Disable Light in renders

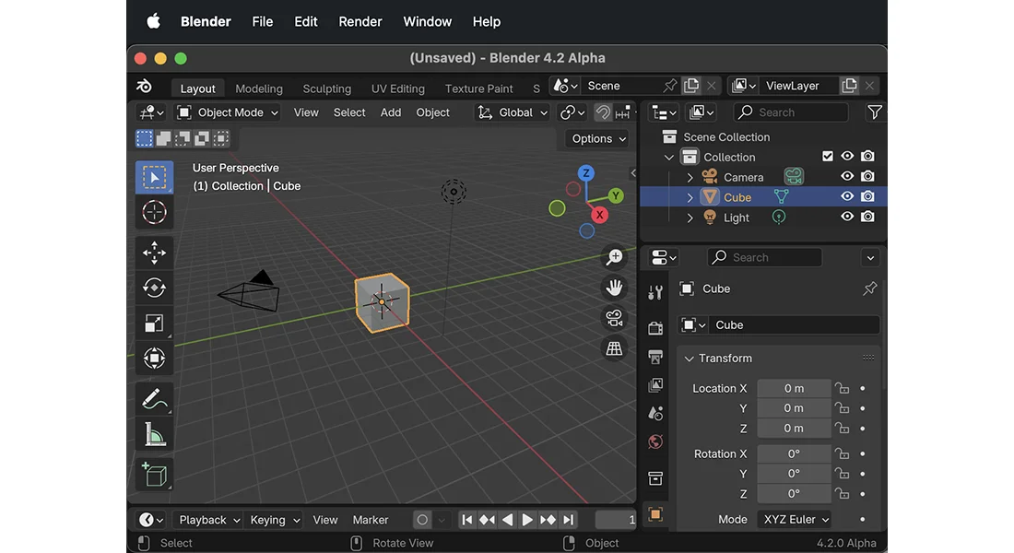click(867, 217)
